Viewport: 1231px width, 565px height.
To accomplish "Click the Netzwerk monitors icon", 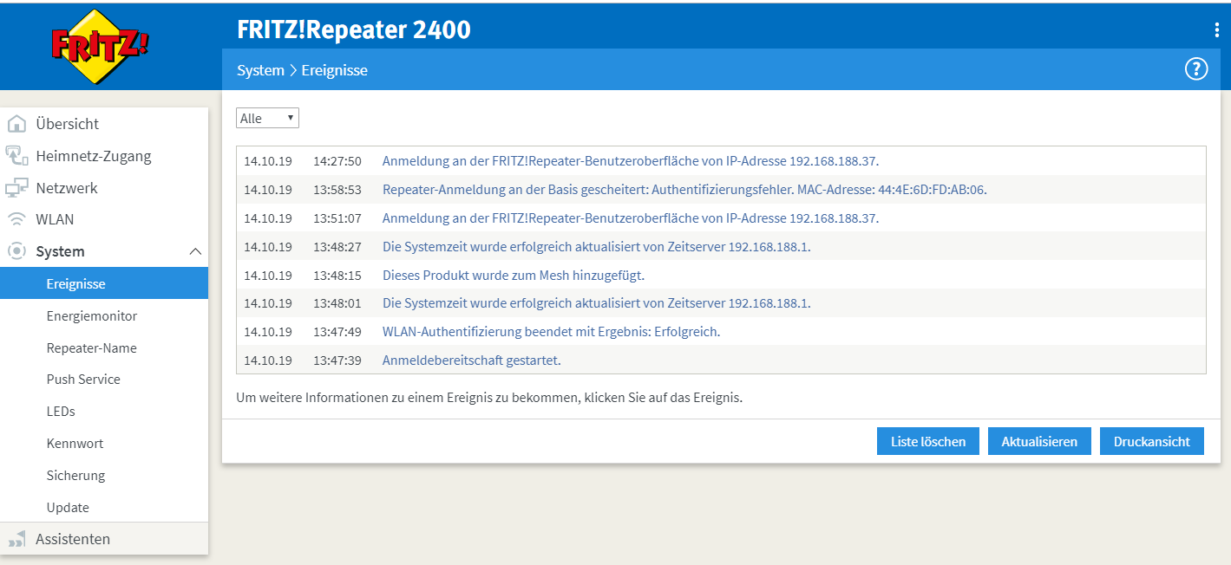I will coord(16,188).
